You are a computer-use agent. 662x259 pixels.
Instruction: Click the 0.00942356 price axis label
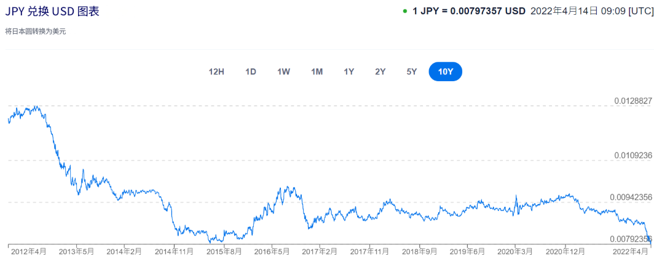pyautogui.click(x=631, y=197)
